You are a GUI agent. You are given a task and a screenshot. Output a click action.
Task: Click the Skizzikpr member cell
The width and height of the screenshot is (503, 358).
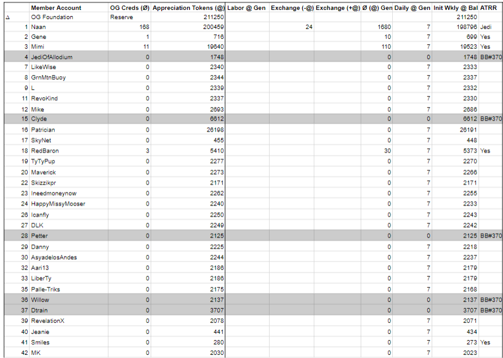[69, 183]
